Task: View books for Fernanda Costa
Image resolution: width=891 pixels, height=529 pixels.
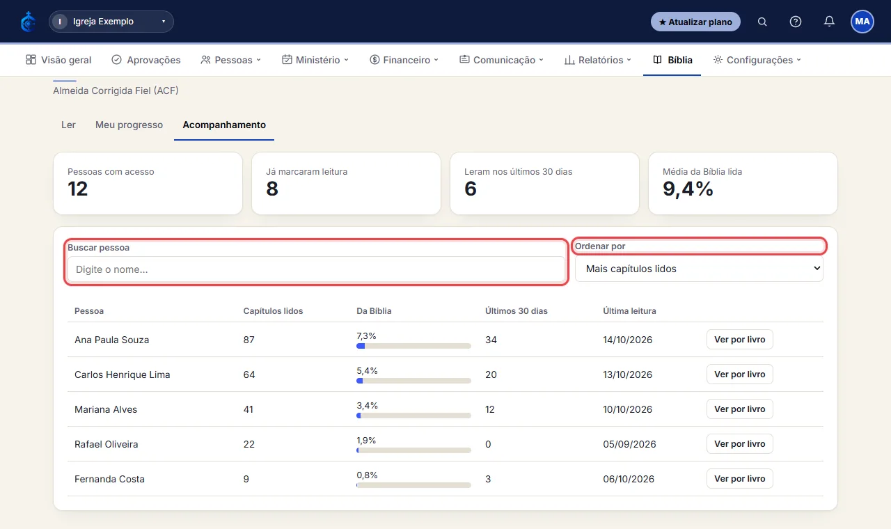Action: [740, 479]
